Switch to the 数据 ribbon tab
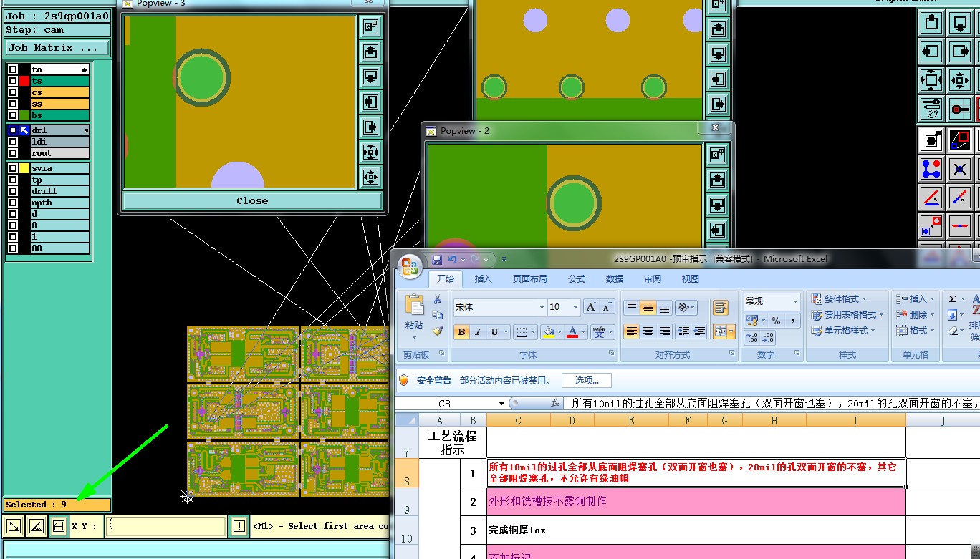 [615, 279]
